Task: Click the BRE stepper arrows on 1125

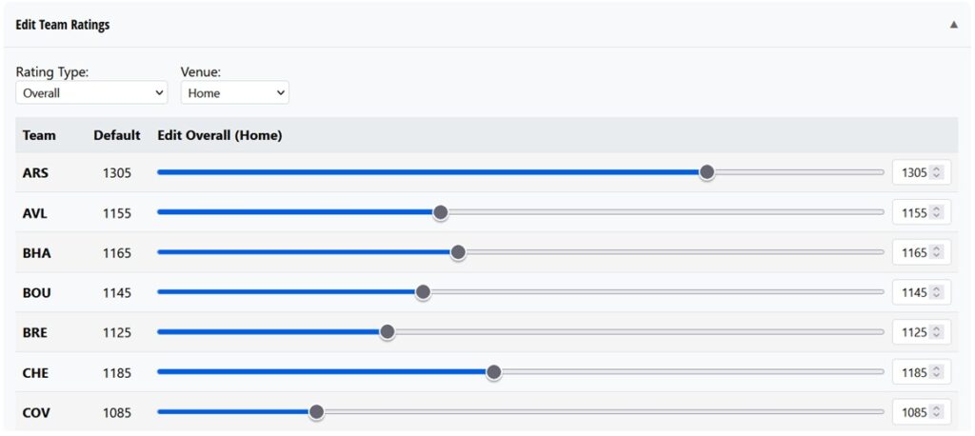Action: pos(937,332)
